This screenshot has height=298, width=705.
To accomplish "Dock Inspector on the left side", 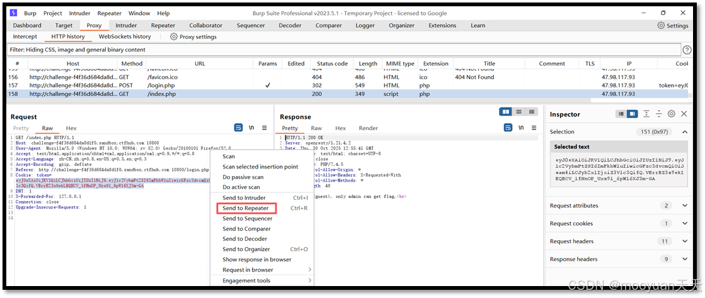I will [x=621, y=114].
